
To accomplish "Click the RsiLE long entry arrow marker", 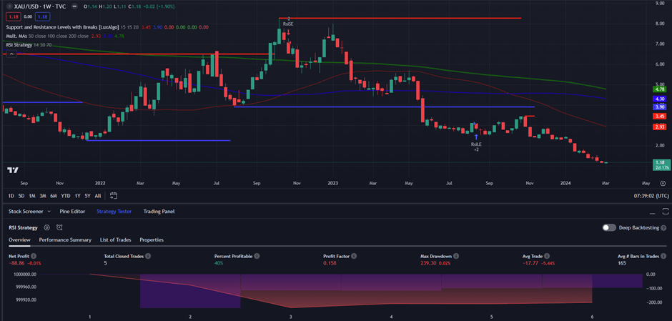I will (x=476, y=137).
